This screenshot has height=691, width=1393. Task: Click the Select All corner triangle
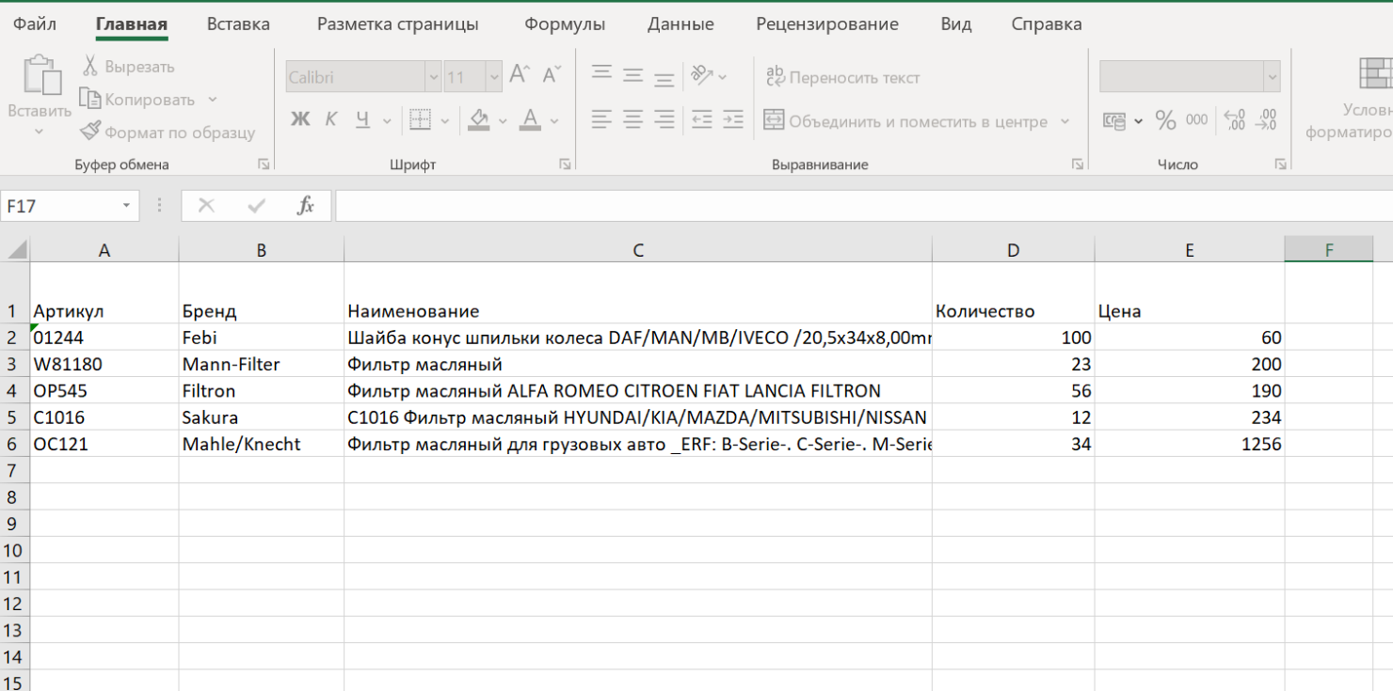(x=15, y=249)
